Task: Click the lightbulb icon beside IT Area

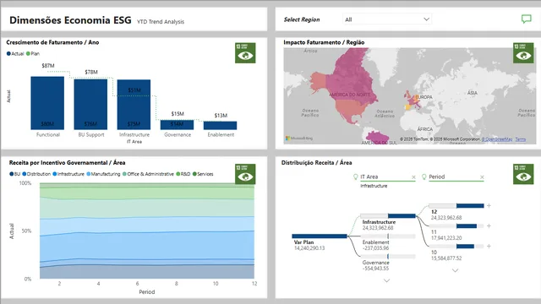Action: click(355, 176)
